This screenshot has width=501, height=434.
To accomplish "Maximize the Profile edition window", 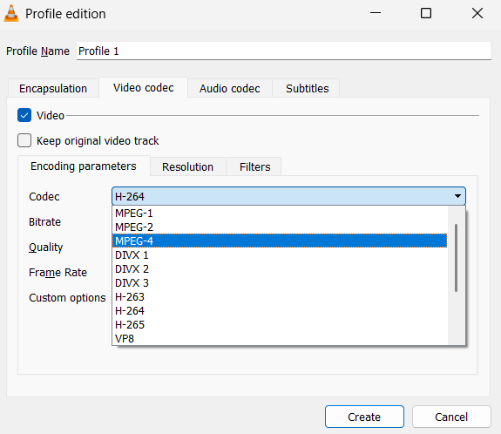I will click(426, 13).
